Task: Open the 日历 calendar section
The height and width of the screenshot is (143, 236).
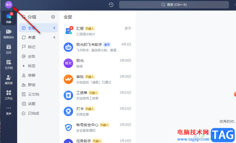Action: point(8,49)
